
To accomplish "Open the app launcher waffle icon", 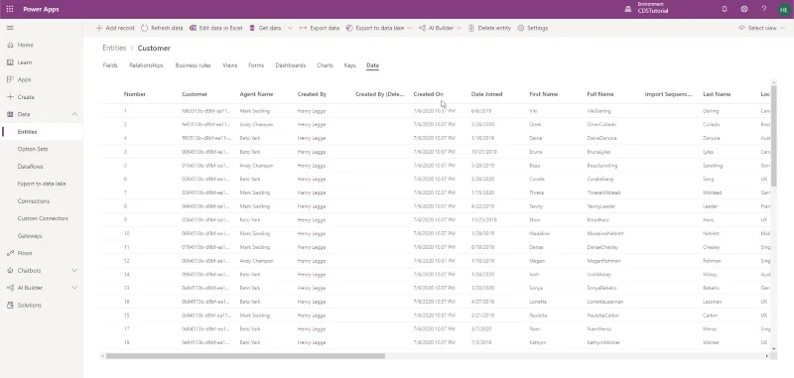I will [x=10, y=9].
